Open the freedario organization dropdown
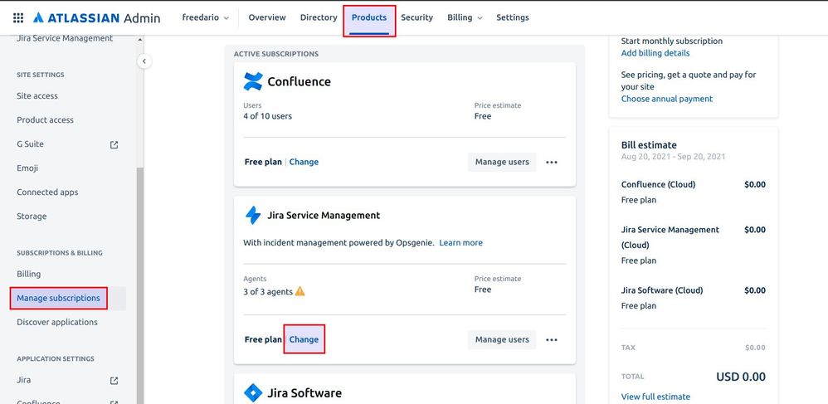 pyautogui.click(x=206, y=17)
